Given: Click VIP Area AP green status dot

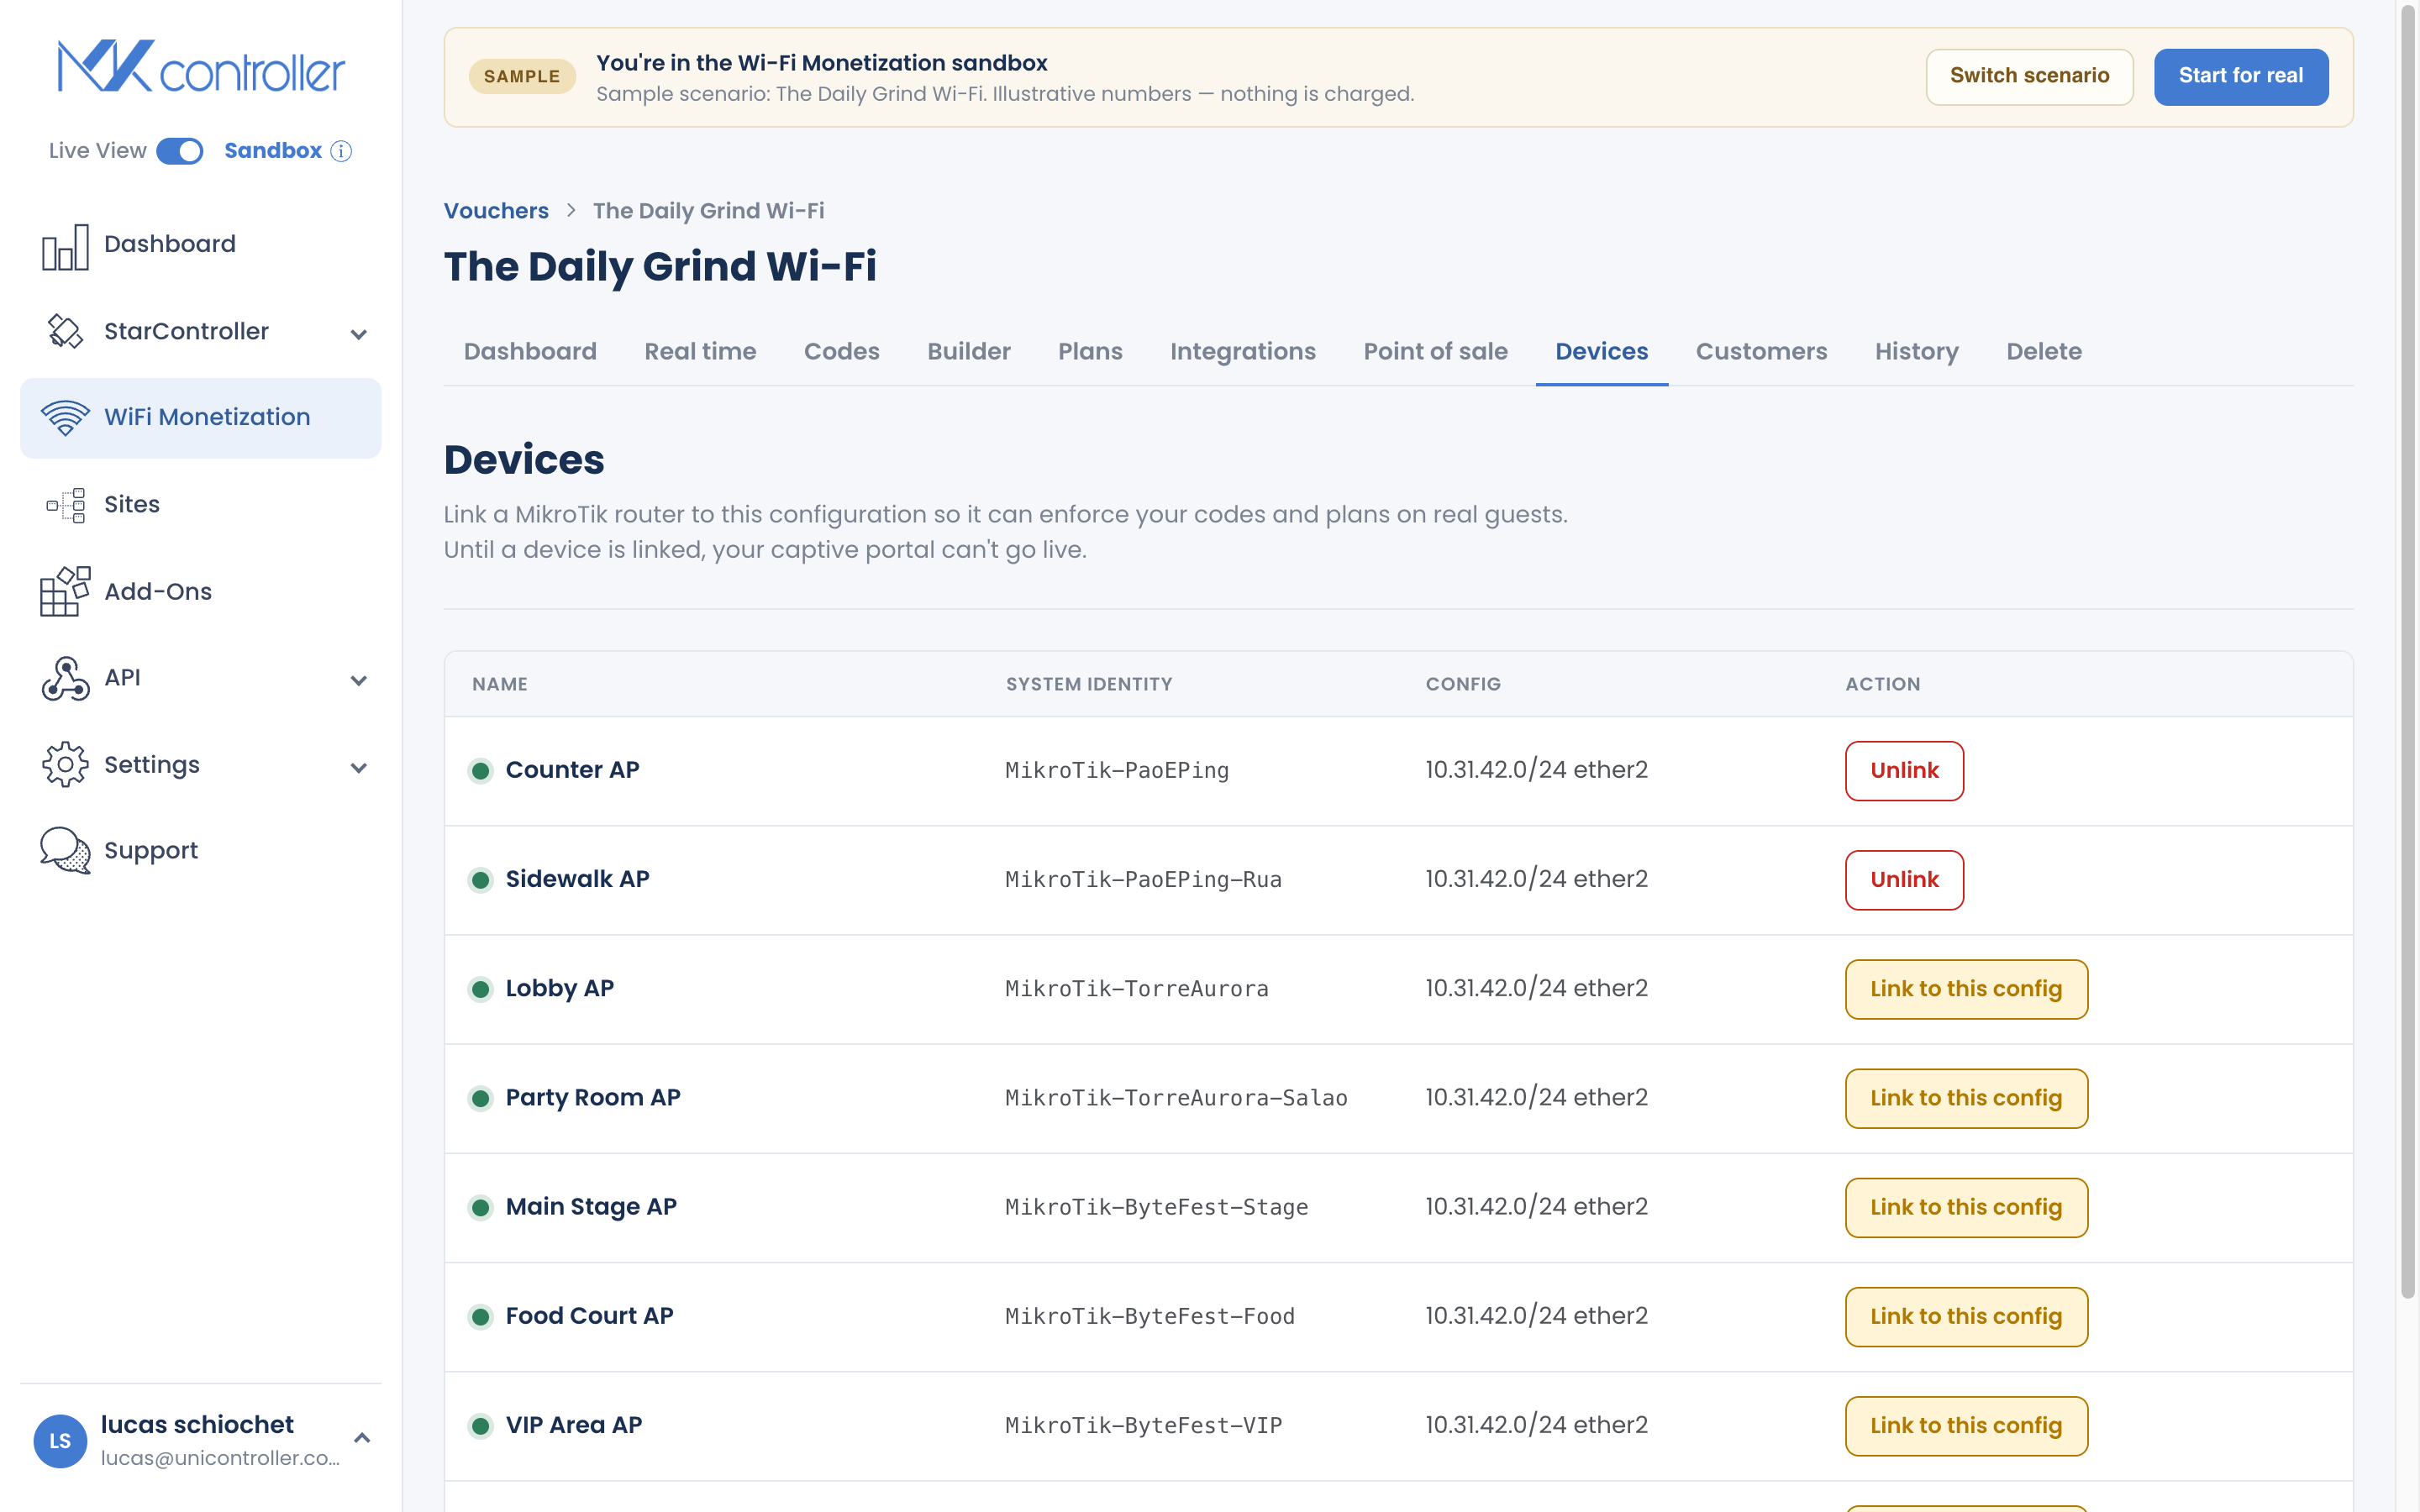Looking at the screenshot, I should point(481,1425).
